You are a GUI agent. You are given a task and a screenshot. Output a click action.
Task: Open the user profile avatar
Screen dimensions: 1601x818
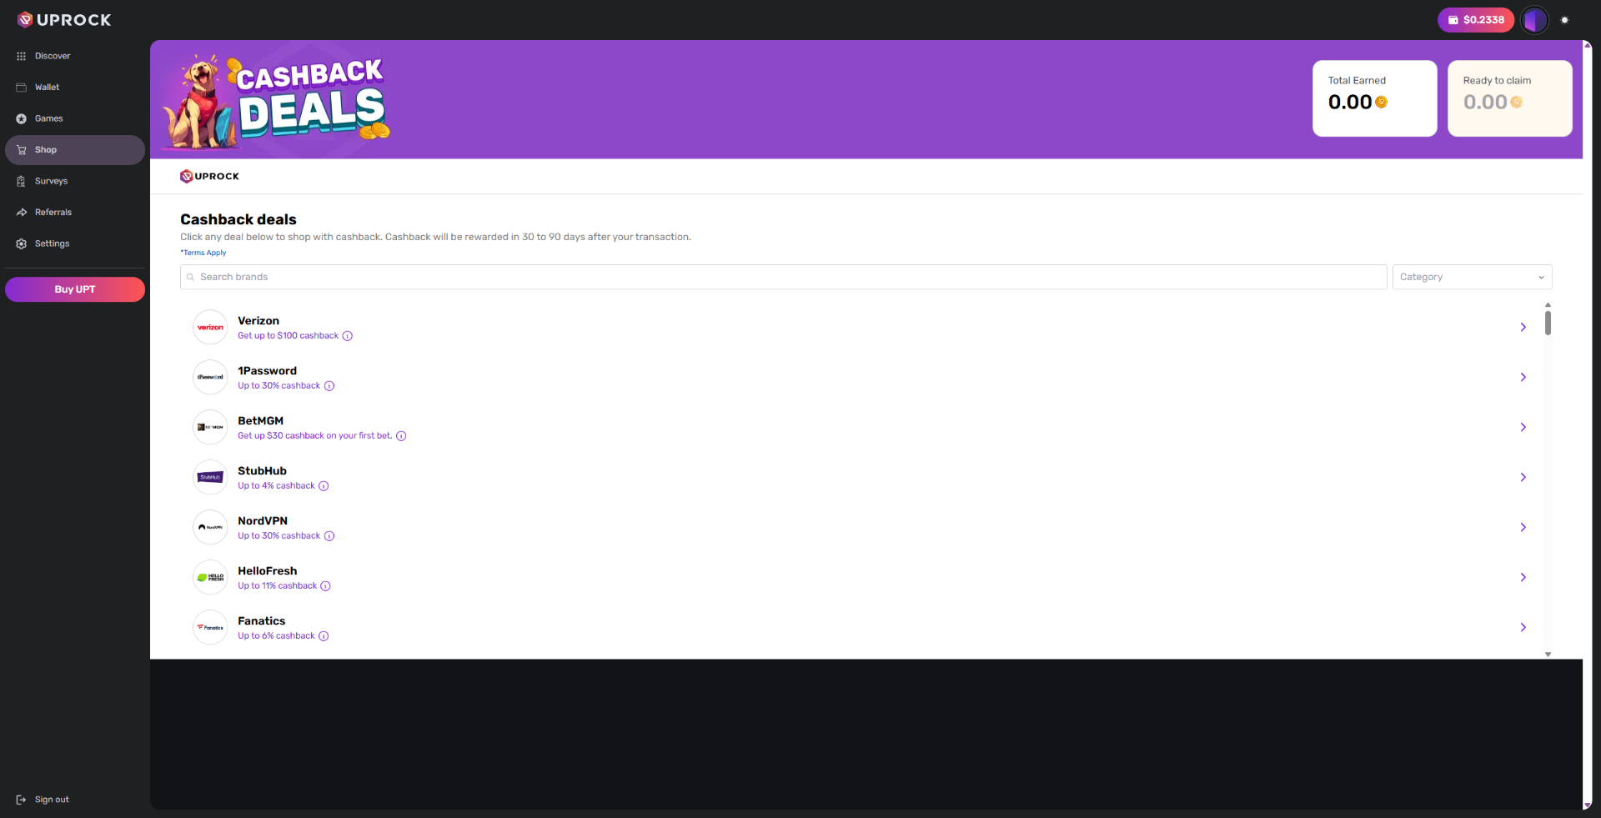(1534, 20)
